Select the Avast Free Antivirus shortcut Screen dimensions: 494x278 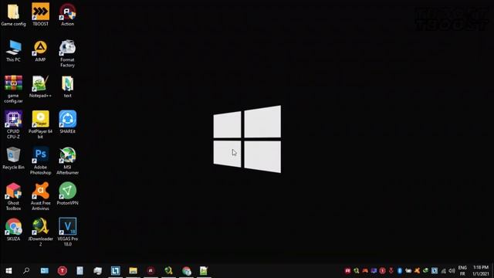[40, 197]
